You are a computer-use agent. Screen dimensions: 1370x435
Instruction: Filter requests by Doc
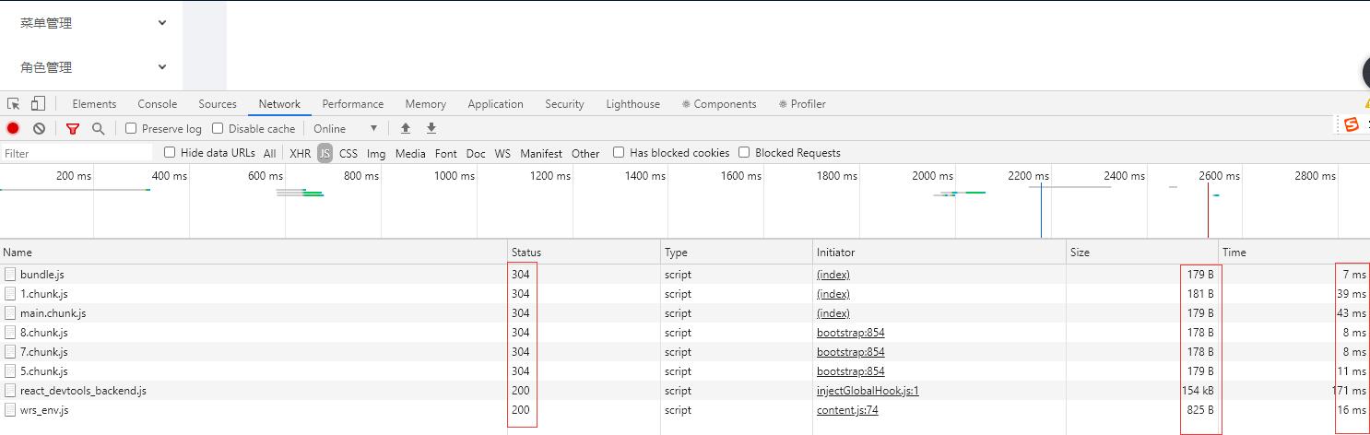coord(476,153)
